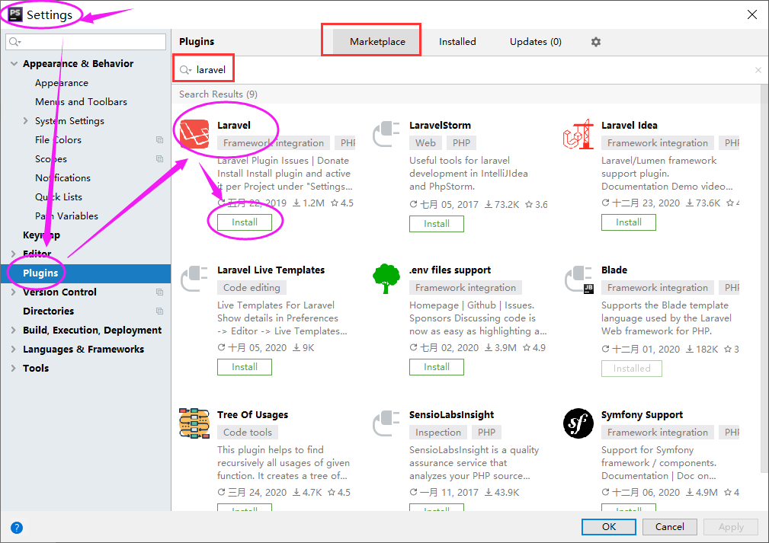
Task: Open the Blade plugin title
Action: point(614,270)
